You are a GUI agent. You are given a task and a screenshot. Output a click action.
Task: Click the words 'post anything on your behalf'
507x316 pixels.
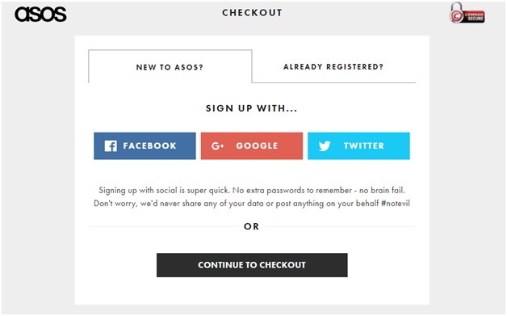click(x=327, y=204)
